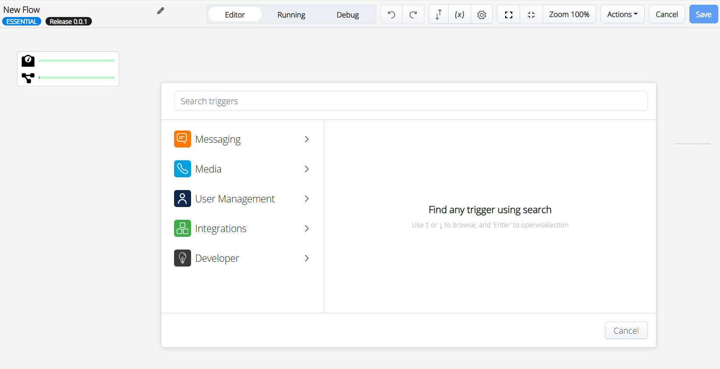Click the expand to fullscreen icon
Screen dimensions: 720x369
pyautogui.click(x=509, y=15)
